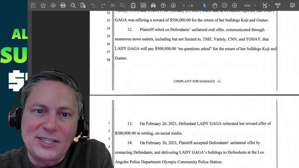Viewport: 299px width, 168px height.
Task: Add the document to starred/bookmarks
Action: (x=43, y=6)
